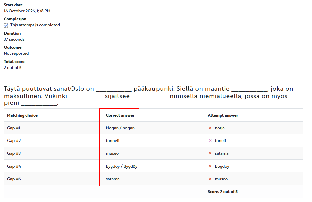Select the 'Gap #3' row label
Viewport: 312px width, 202px height.
click(x=14, y=153)
